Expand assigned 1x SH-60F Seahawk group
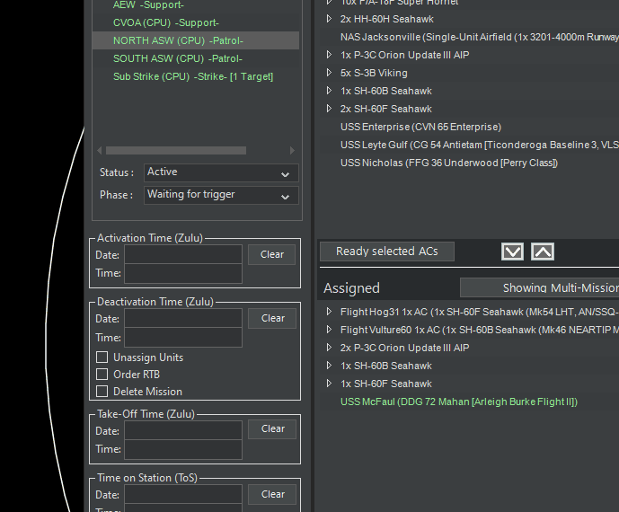The image size is (619, 512). coord(329,384)
